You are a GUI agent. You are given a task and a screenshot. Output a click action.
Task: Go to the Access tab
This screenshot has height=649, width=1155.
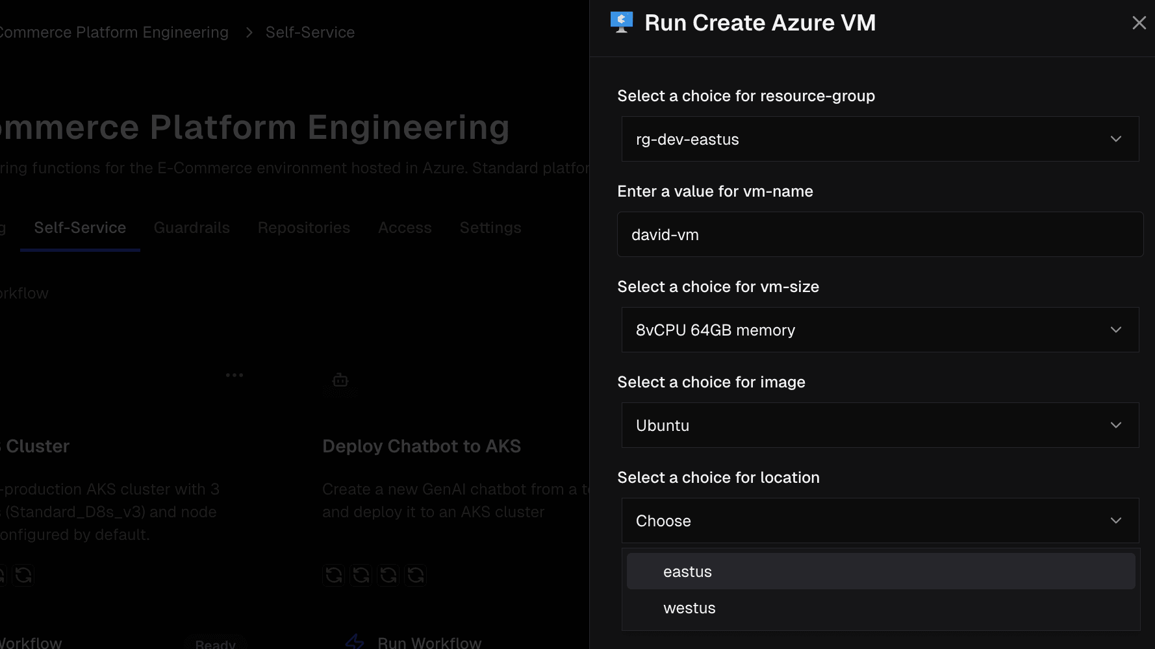(405, 228)
